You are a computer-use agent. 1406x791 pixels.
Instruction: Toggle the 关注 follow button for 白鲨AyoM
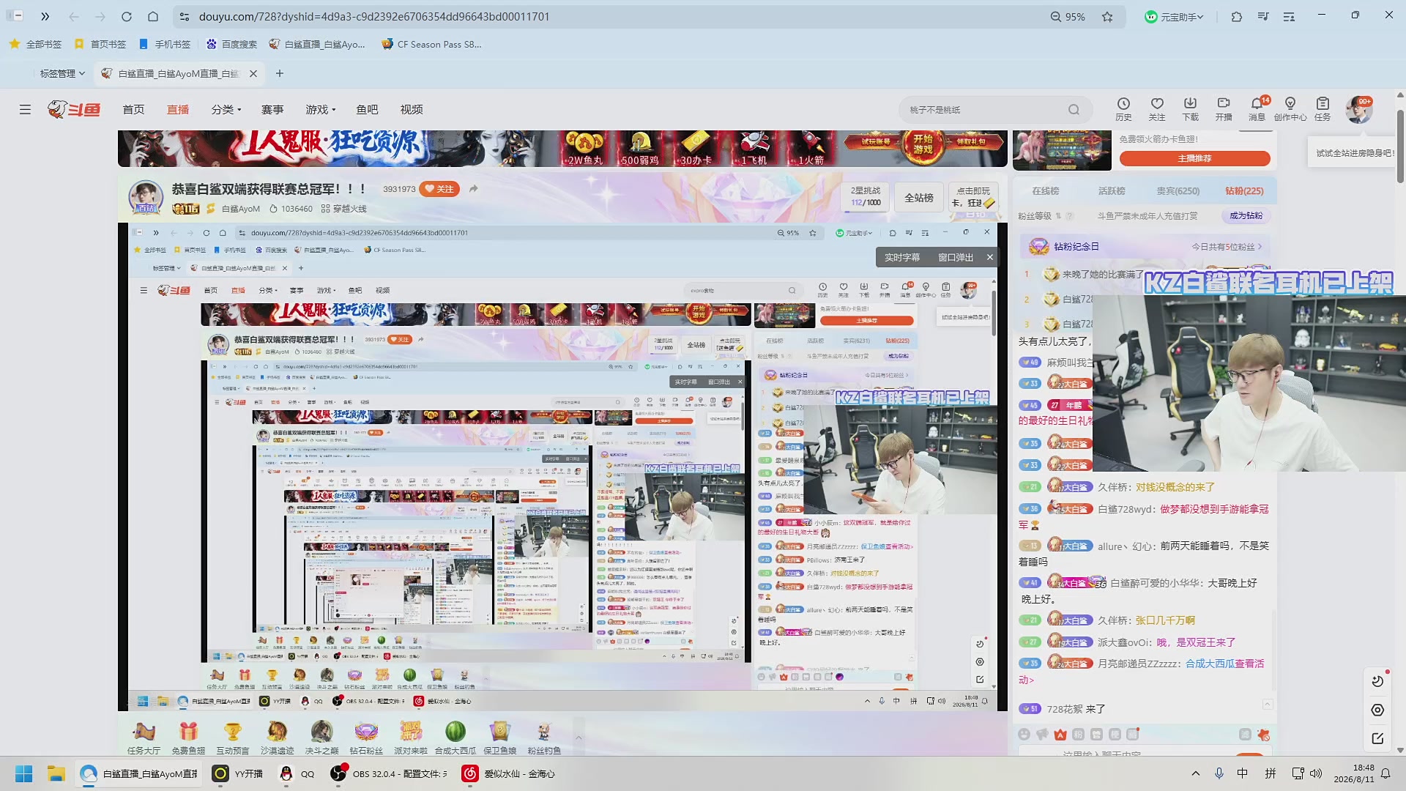[x=439, y=189]
